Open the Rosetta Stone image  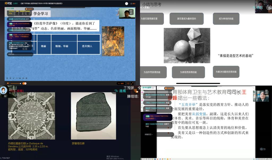(93, 116)
